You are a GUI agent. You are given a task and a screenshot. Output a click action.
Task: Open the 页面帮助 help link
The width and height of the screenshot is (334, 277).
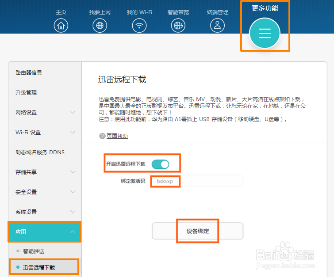click(117, 136)
